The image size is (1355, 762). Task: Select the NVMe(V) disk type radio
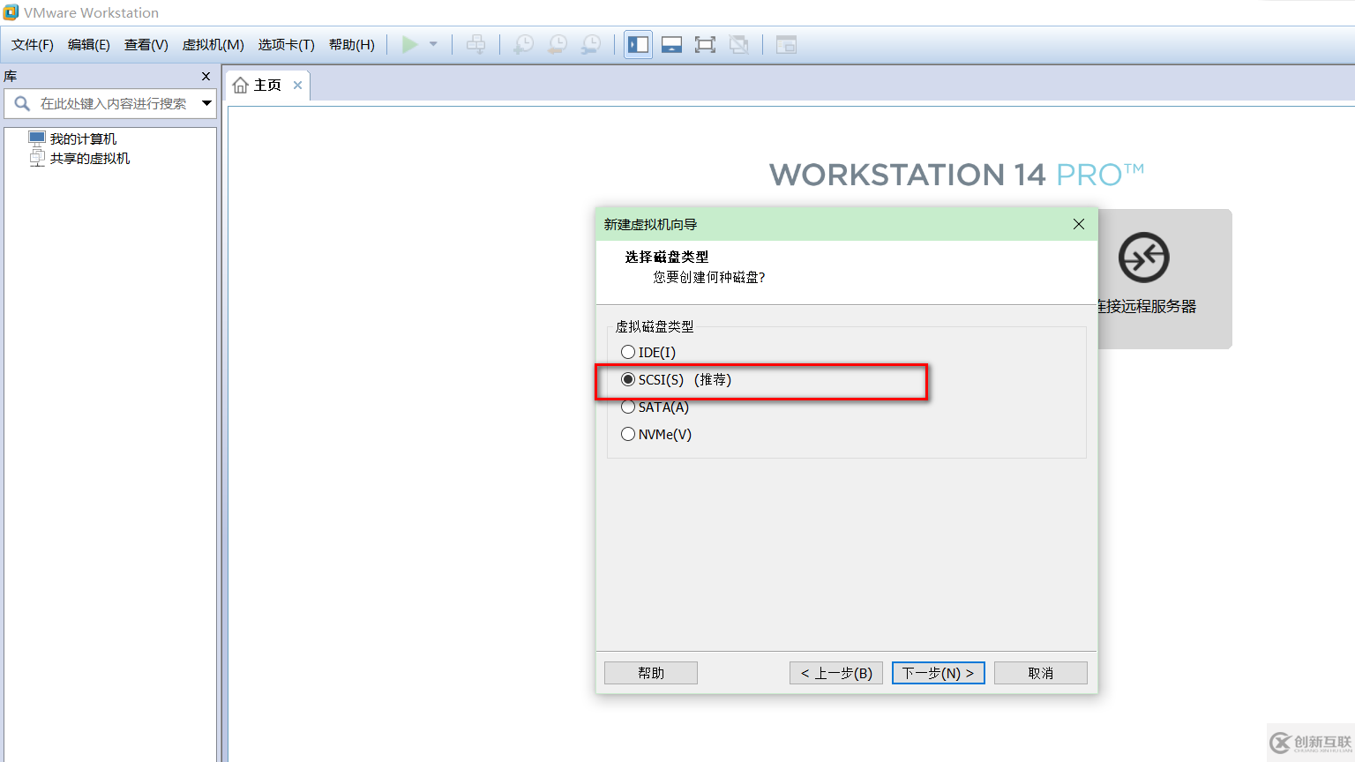(628, 434)
